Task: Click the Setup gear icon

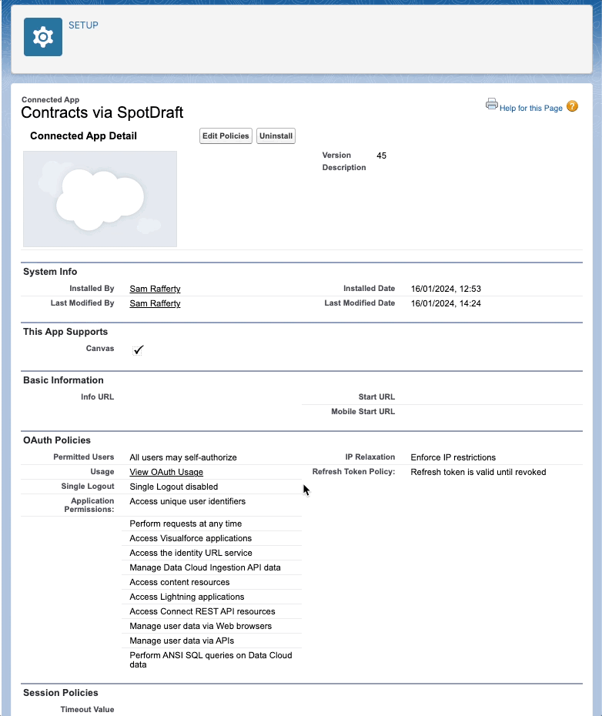Action: pyautogui.click(x=43, y=37)
